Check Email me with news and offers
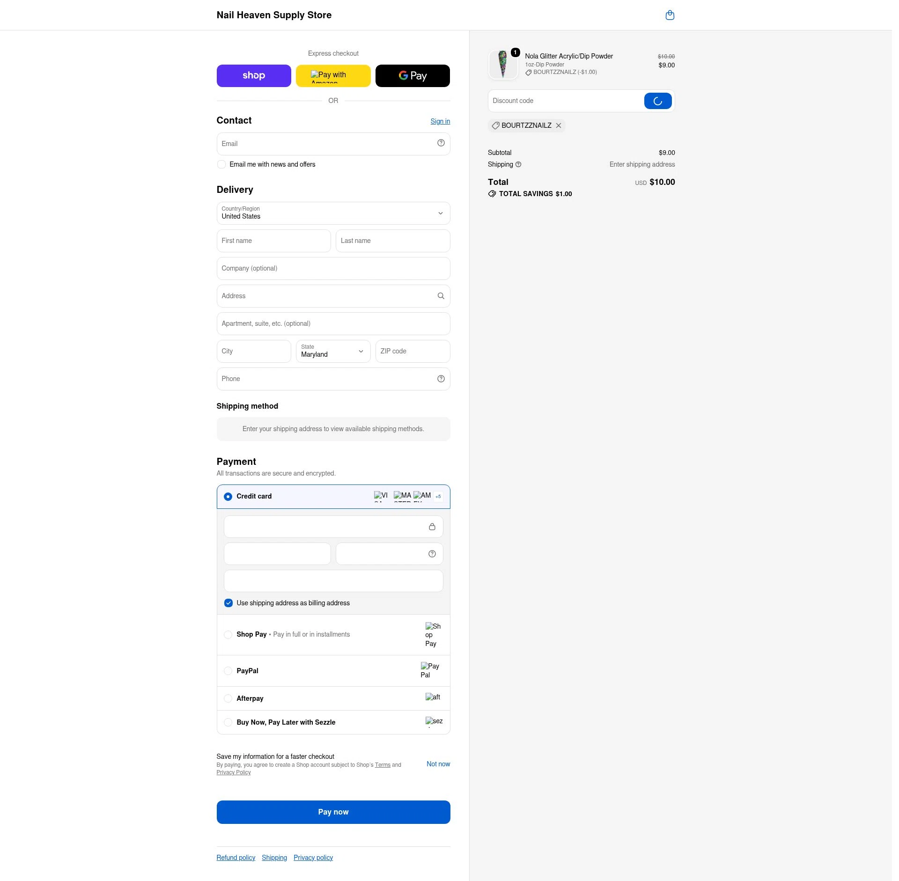Screen dimensions: 899x881 [221, 164]
